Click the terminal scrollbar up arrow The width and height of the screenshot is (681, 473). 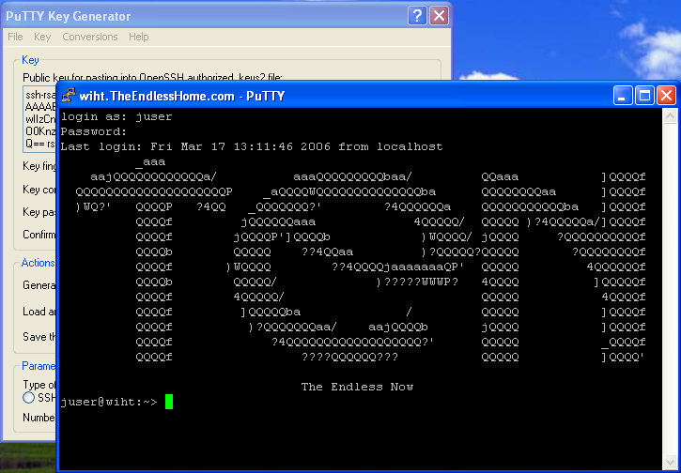(x=670, y=115)
